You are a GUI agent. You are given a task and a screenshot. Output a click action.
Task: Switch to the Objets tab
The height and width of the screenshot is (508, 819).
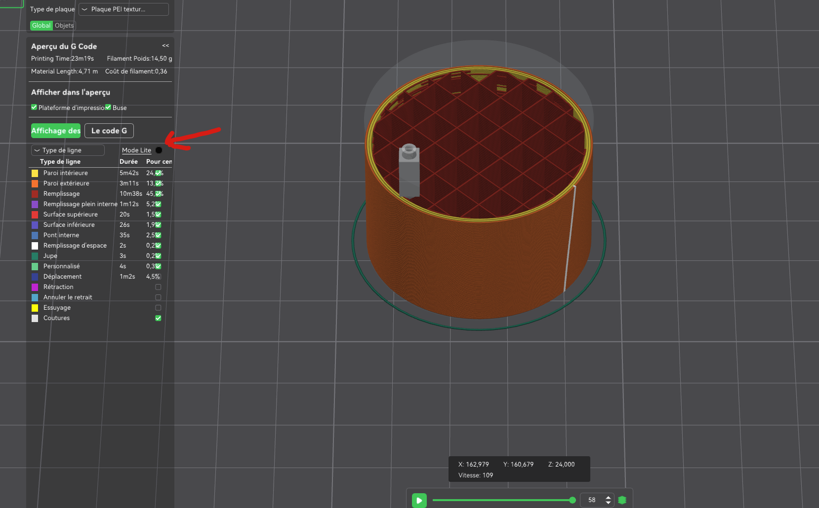(64, 26)
